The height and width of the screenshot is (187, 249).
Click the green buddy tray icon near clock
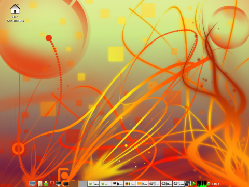click(x=209, y=184)
